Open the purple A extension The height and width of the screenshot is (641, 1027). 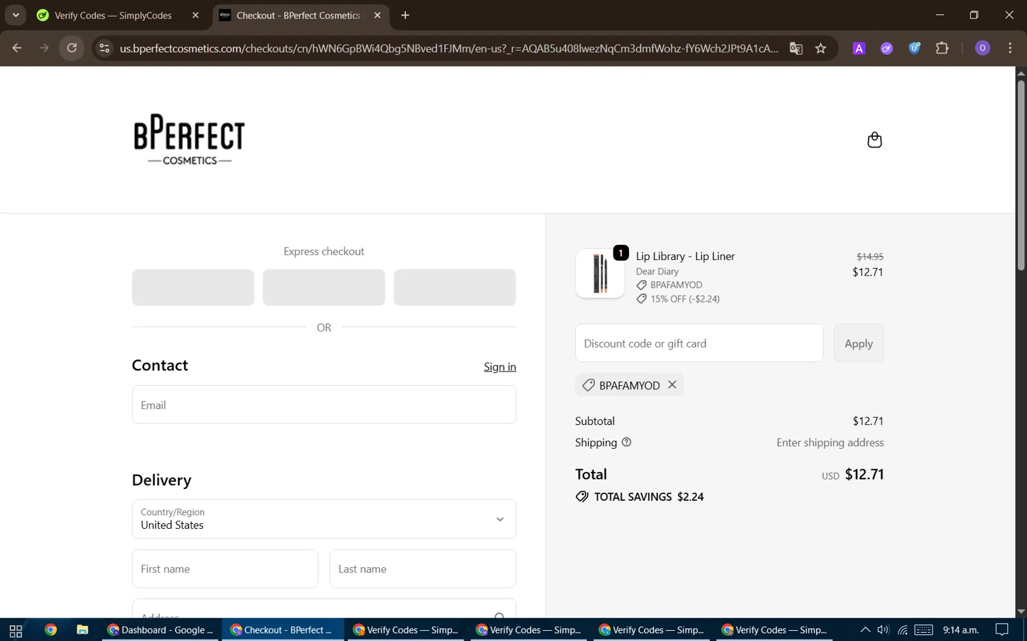pos(859,48)
